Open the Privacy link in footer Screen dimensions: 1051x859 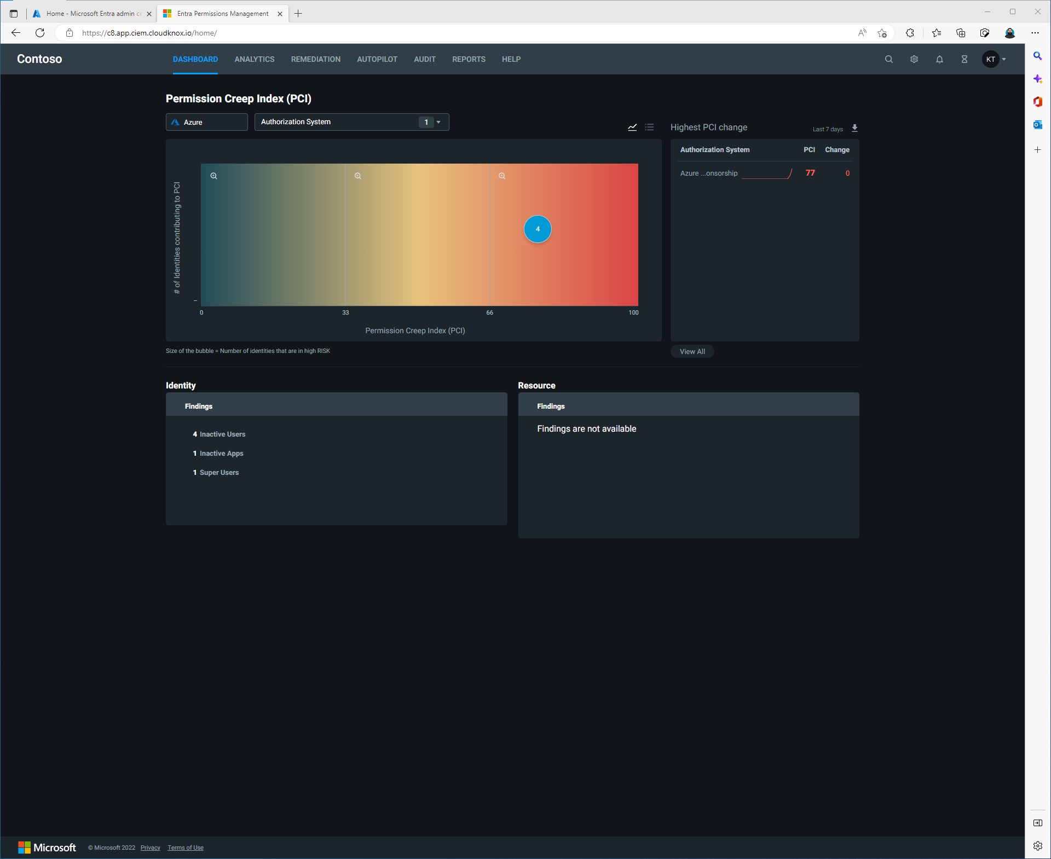[150, 848]
